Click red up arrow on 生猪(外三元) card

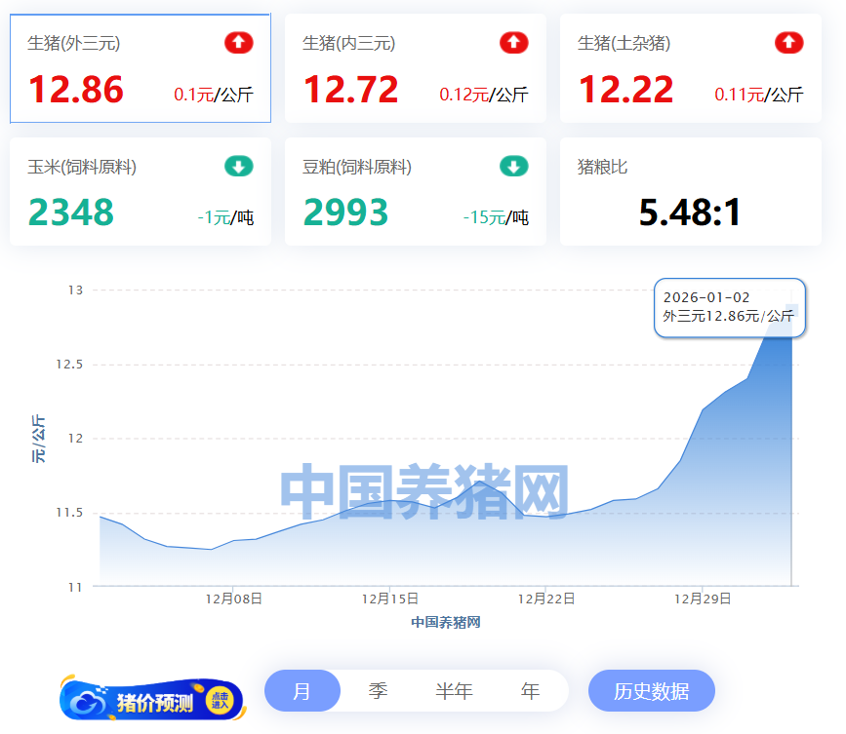[239, 43]
